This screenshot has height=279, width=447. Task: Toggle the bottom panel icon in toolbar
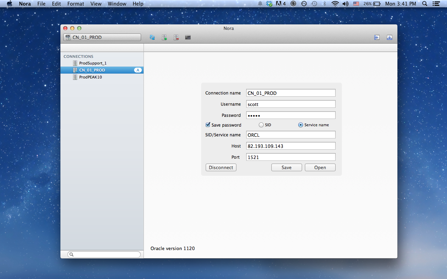(389, 37)
